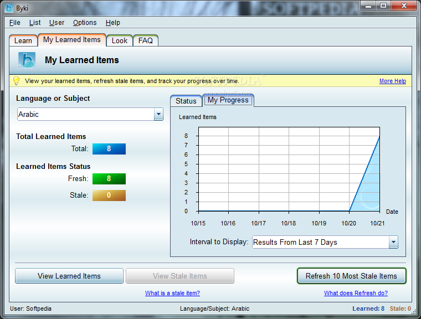Open the What is a stale item link
Image resolution: width=421 pixels, height=319 pixels.
[172, 293]
